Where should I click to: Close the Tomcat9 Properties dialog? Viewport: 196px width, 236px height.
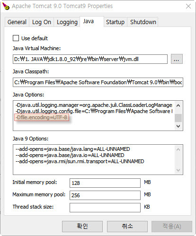tap(188, 6)
